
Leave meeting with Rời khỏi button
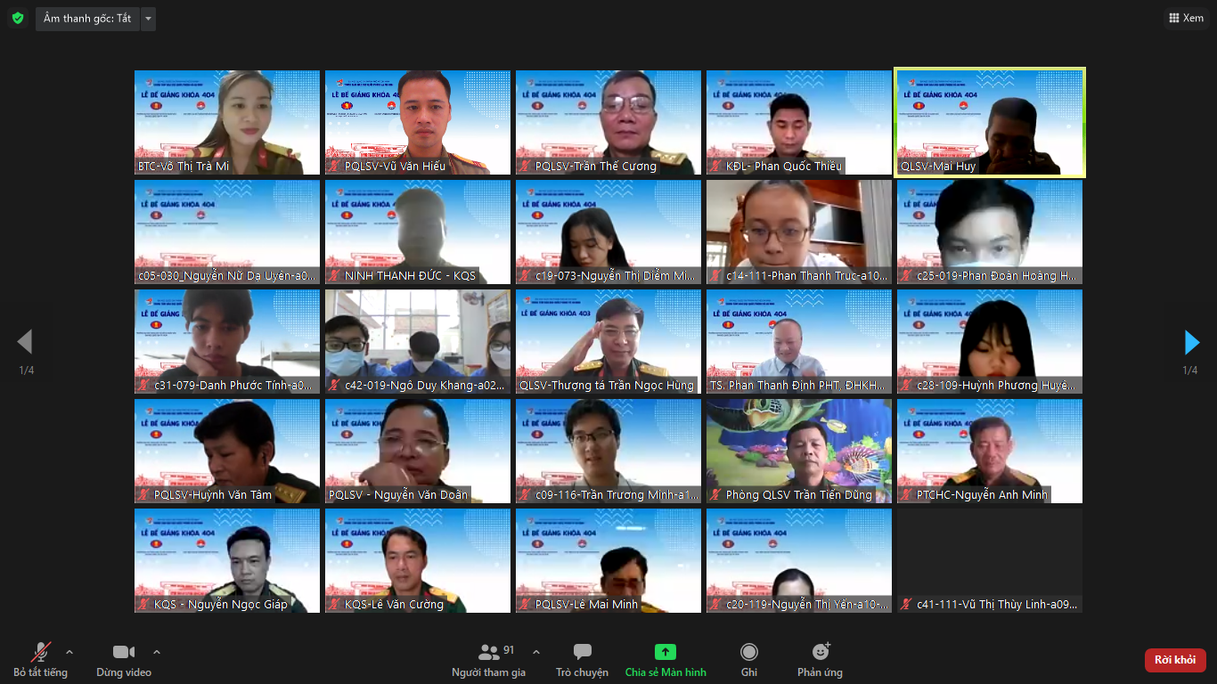[x=1175, y=660]
